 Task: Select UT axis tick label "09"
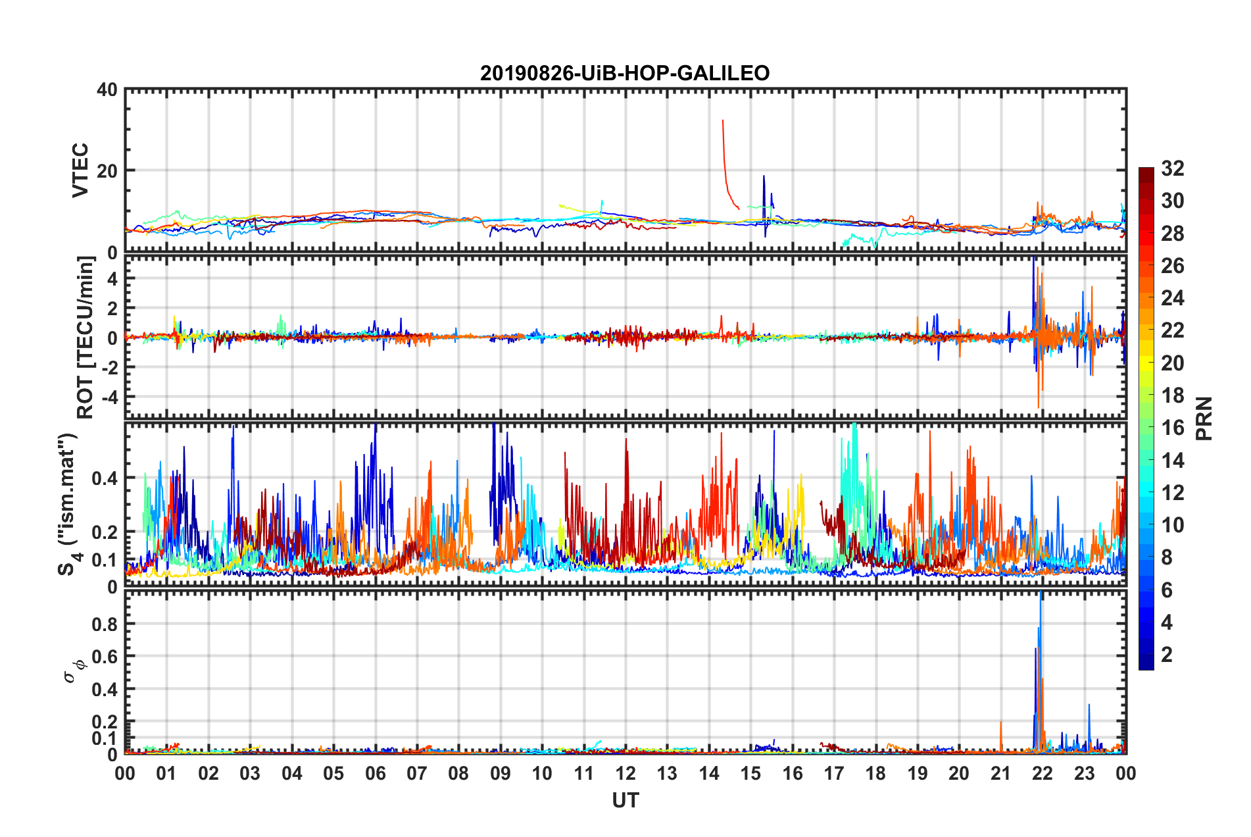point(501,773)
